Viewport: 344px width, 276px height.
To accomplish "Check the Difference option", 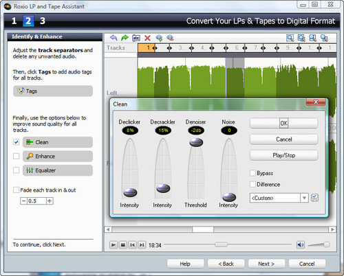I will pyautogui.click(x=252, y=184).
